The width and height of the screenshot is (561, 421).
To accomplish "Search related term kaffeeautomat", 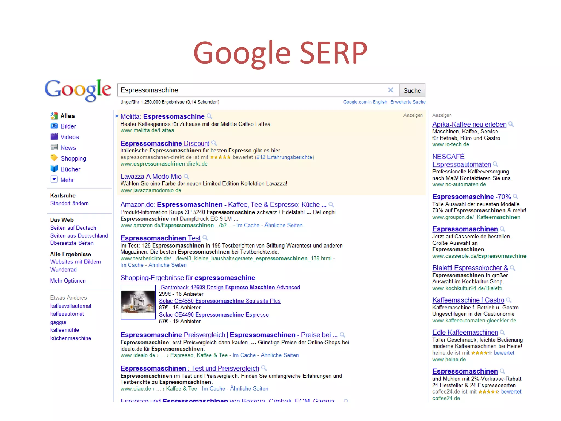I will 67,314.
